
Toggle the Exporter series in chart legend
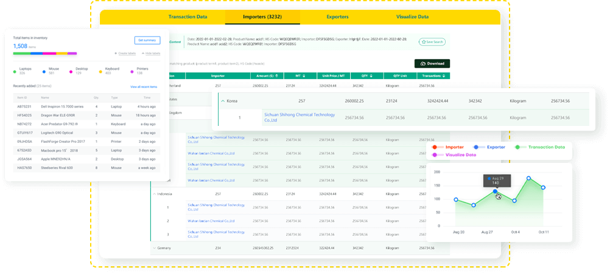[x=475, y=147]
